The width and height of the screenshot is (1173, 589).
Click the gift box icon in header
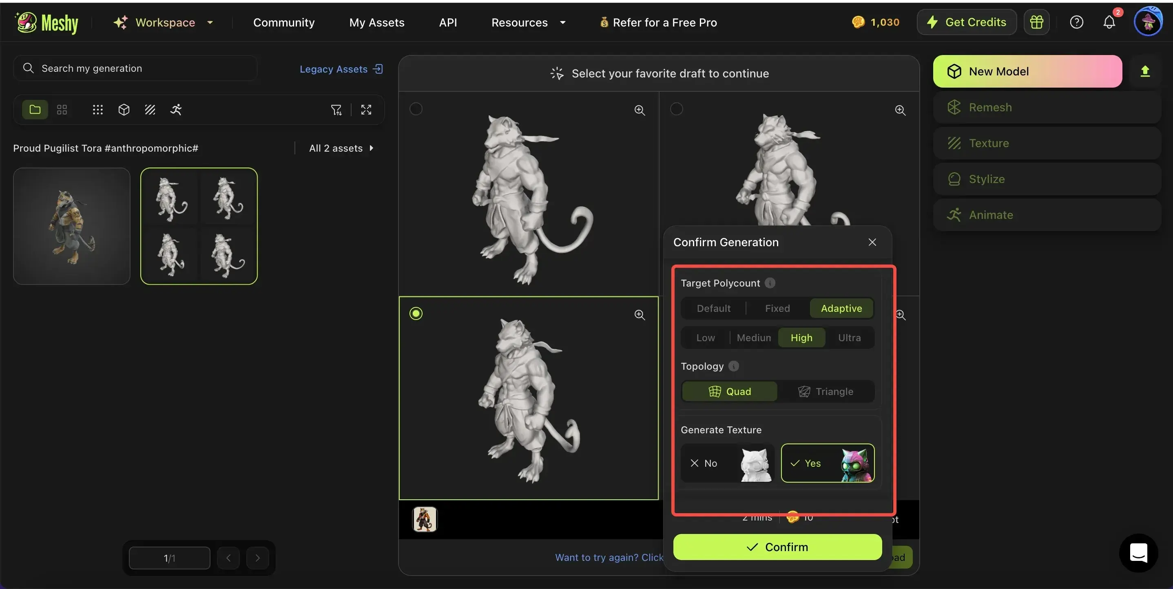click(x=1036, y=22)
